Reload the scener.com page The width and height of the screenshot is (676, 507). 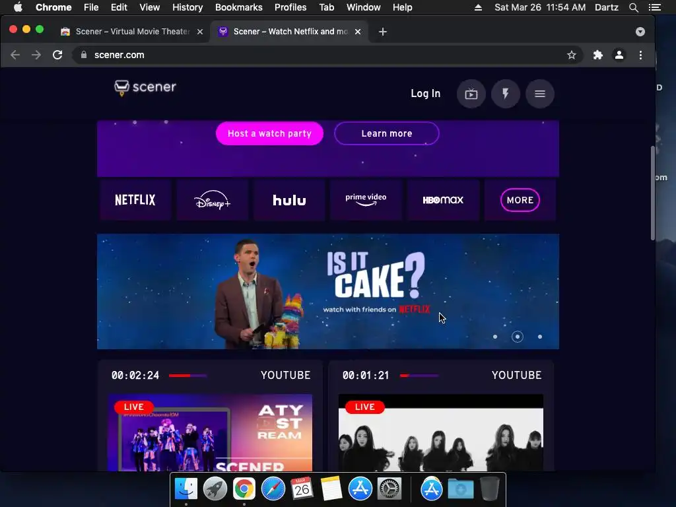pos(57,55)
